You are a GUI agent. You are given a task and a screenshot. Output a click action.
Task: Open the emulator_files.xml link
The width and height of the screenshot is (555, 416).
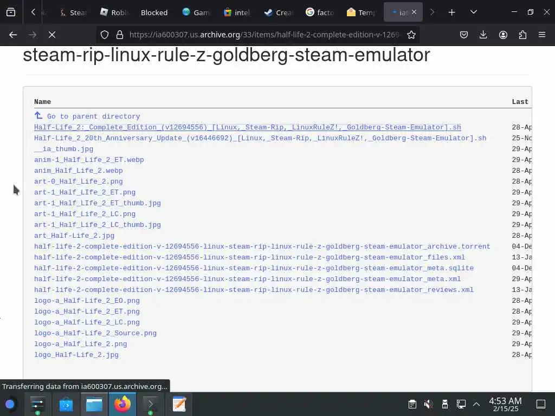click(x=249, y=257)
